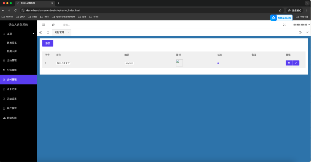This screenshot has width=311, height=162.
Task: Reload the page with the browser reload icon
Action: pos(15,10)
